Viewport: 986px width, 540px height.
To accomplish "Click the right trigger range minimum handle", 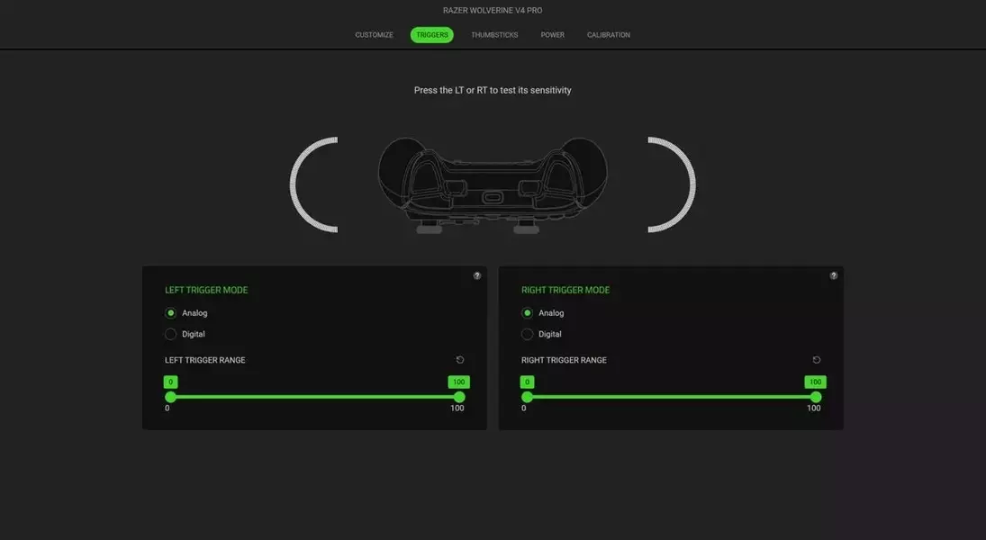I will 527,397.
